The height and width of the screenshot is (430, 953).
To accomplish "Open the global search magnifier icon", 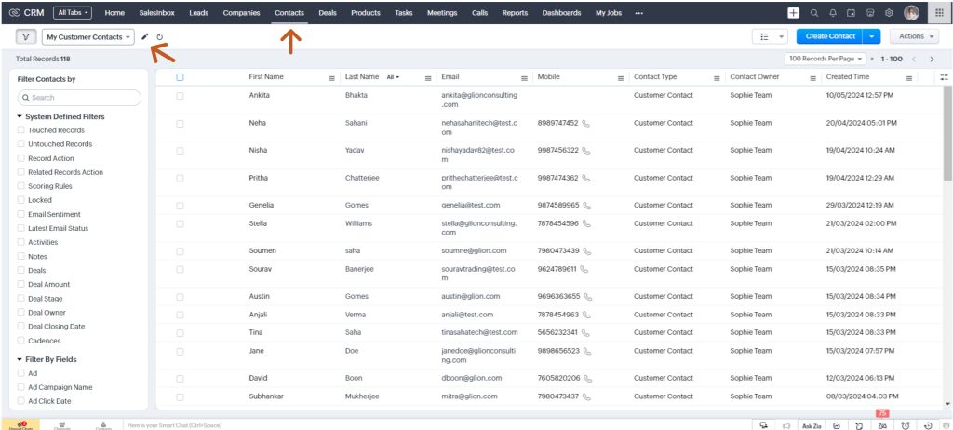I will [814, 13].
